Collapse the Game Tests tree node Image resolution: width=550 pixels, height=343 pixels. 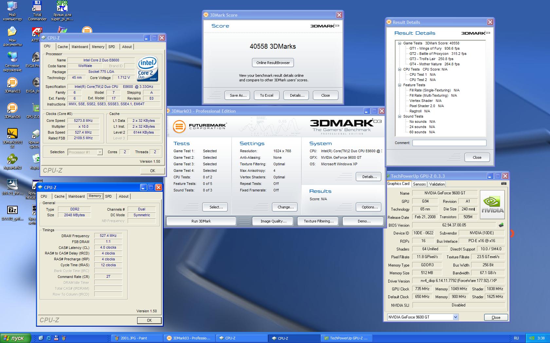[399, 43]
